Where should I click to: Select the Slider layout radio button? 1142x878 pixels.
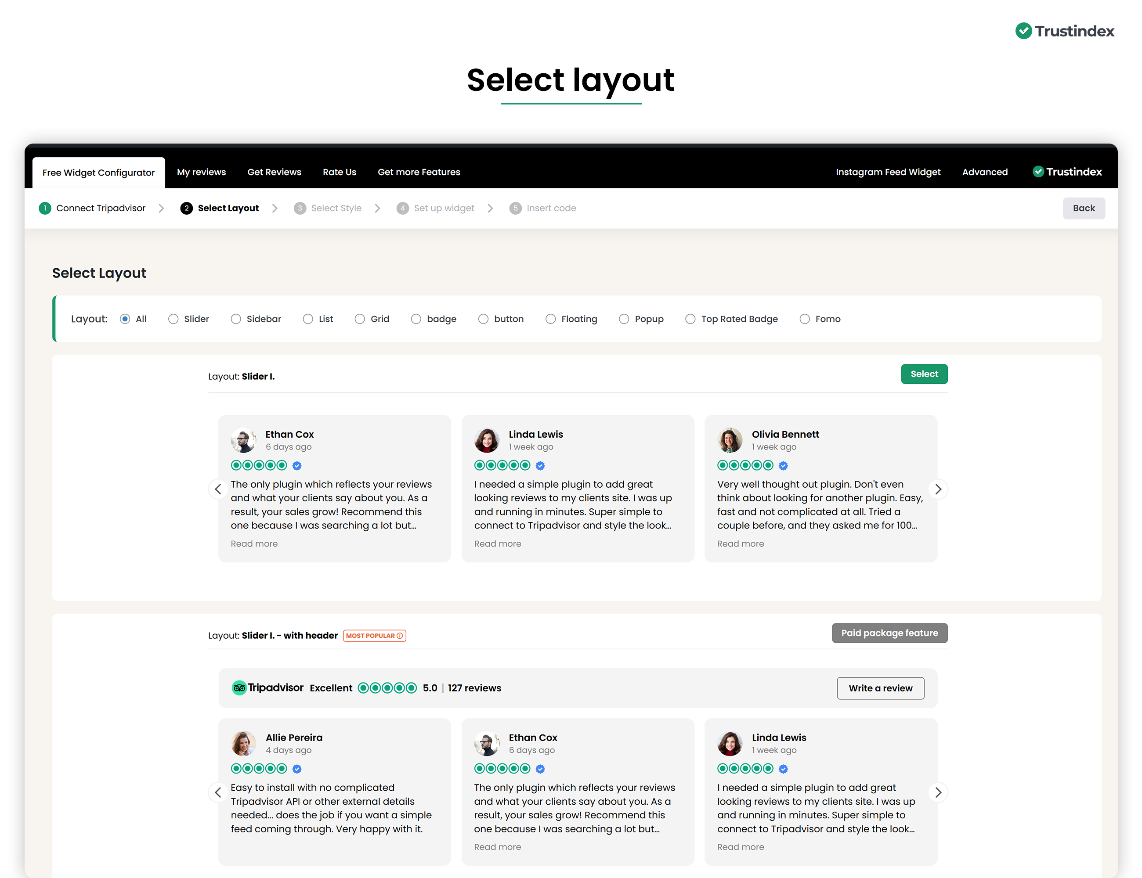click(173, 319)
